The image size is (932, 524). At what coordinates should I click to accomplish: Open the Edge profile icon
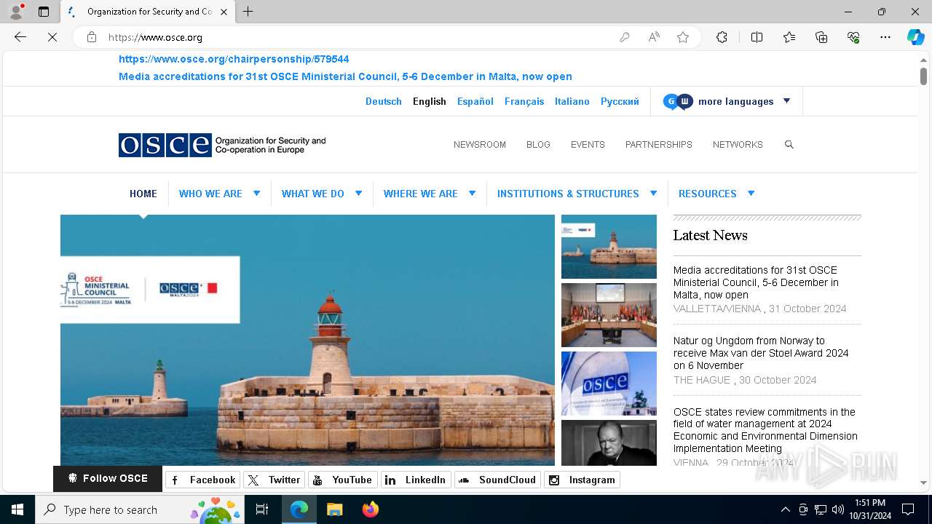(x=16, y=12)
